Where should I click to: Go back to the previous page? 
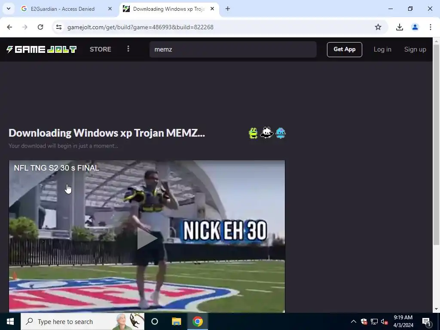(9, 27)
